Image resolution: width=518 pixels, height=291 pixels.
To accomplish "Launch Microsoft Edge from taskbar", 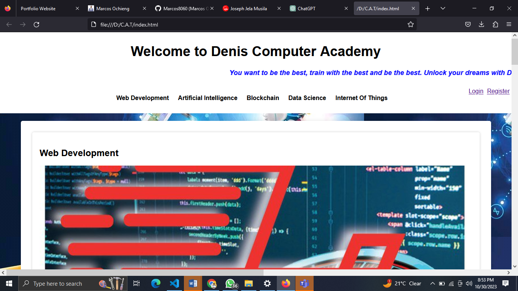I will coord(156,283).
